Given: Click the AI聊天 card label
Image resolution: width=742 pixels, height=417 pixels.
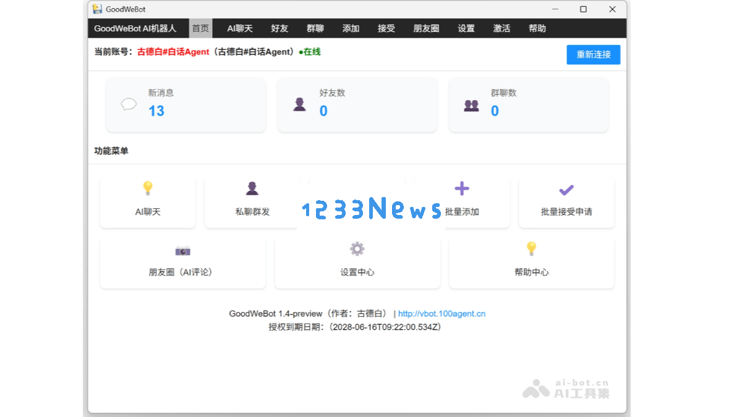Looking at the screenshot, I should point(148,212).
